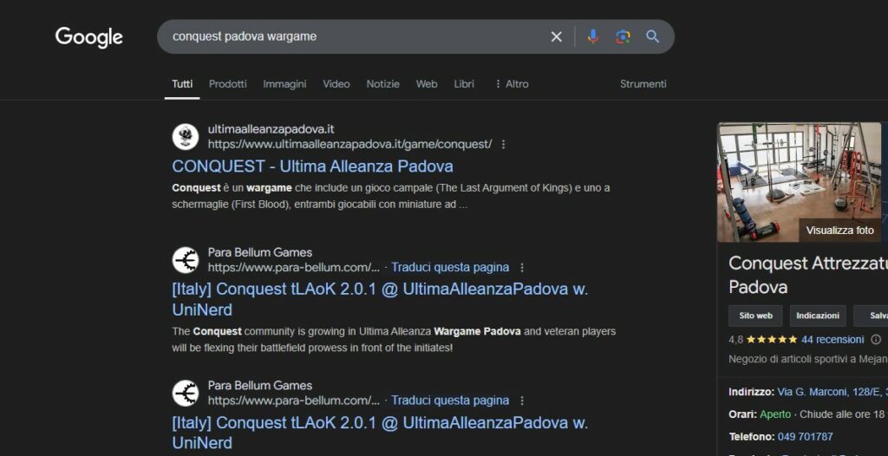Clear the search query with X
This screenshot has width=888, height=456.
coord(556,36)
